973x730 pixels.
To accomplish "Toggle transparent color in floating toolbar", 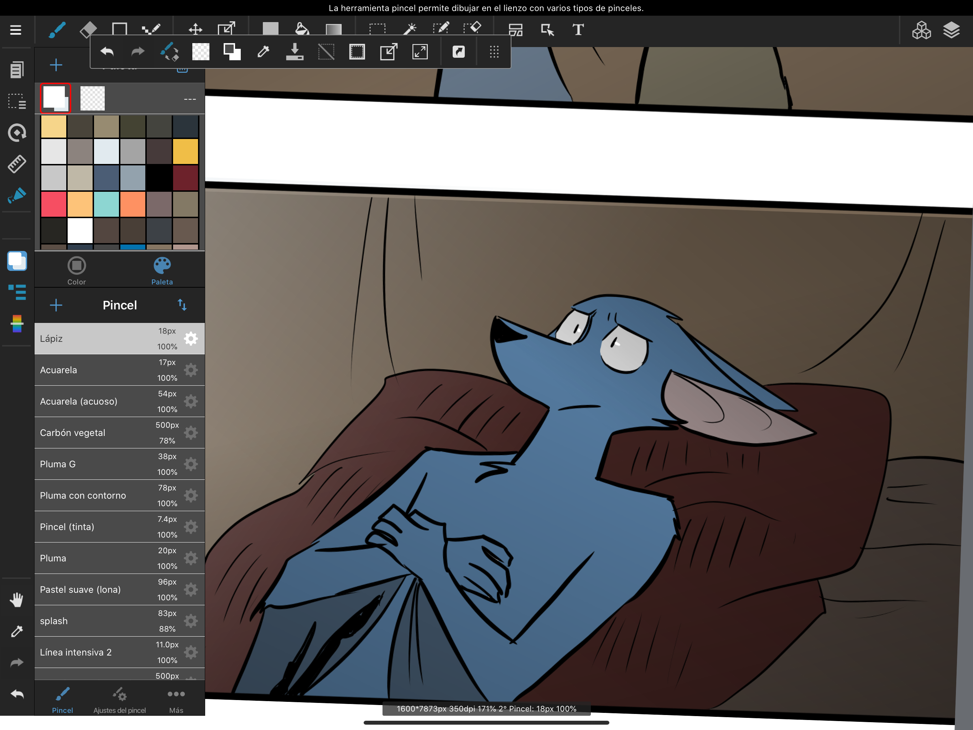I will point(201,52).
